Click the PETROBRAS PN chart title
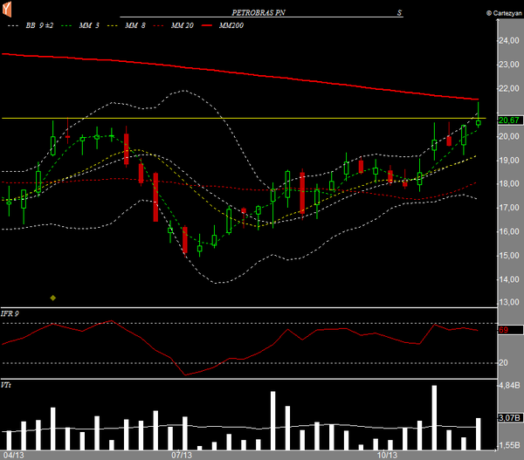 point(259,13)
